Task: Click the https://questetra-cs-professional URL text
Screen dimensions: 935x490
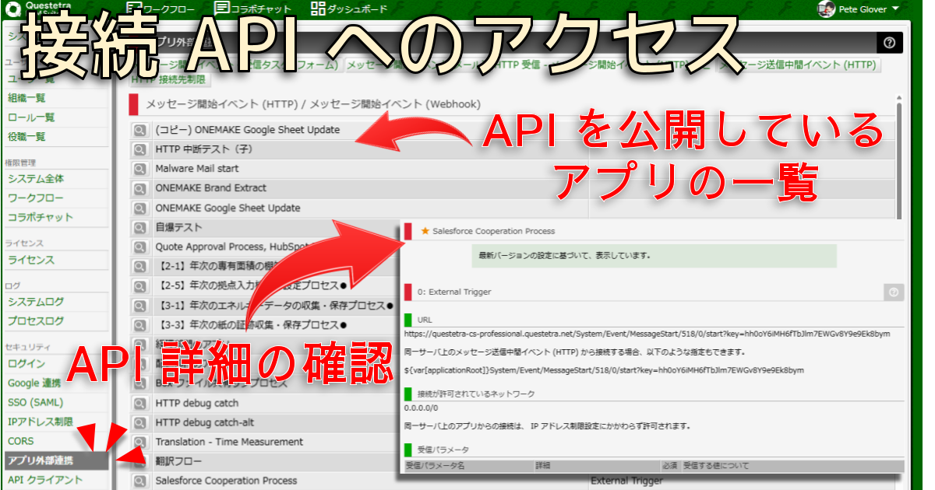Action: coord(647,334)
